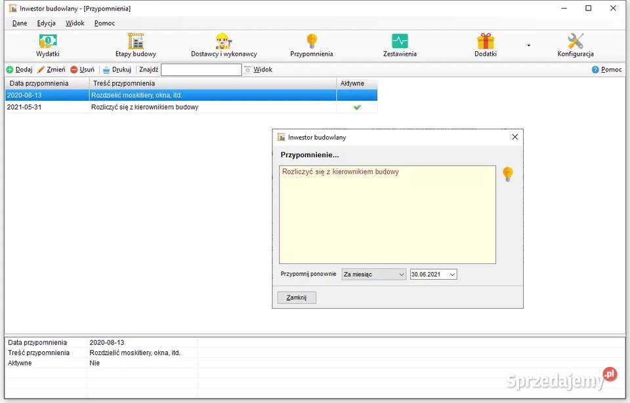Click the Znajdź search input field
This screenshot has width=630, height=403.
pos(201,69)
